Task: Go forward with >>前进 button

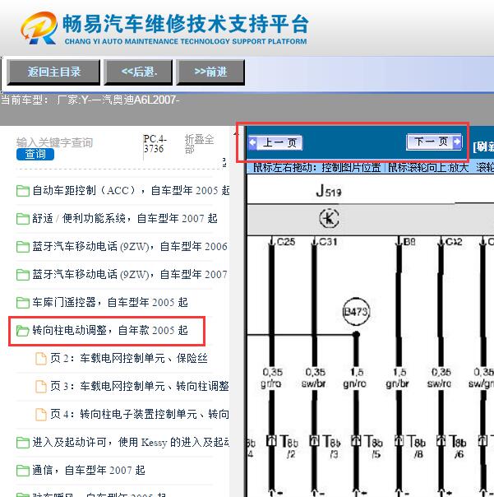Action: click(x=210, y=72)
